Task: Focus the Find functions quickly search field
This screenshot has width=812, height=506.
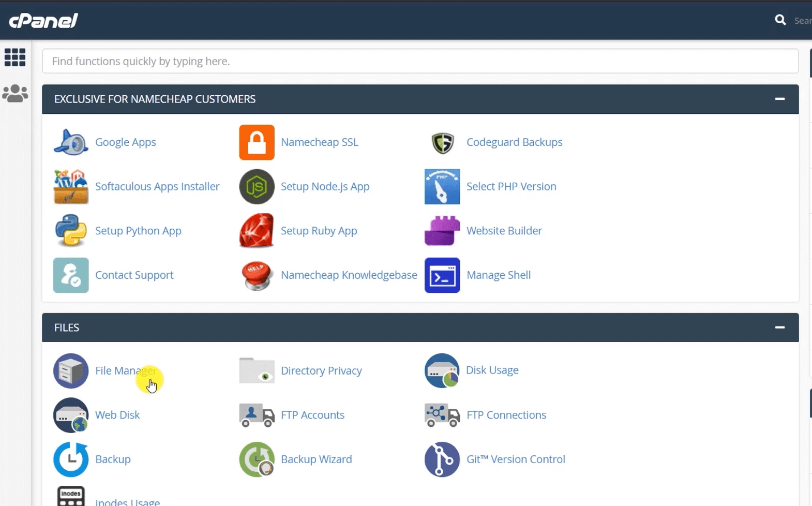Action: click(420, 61)
